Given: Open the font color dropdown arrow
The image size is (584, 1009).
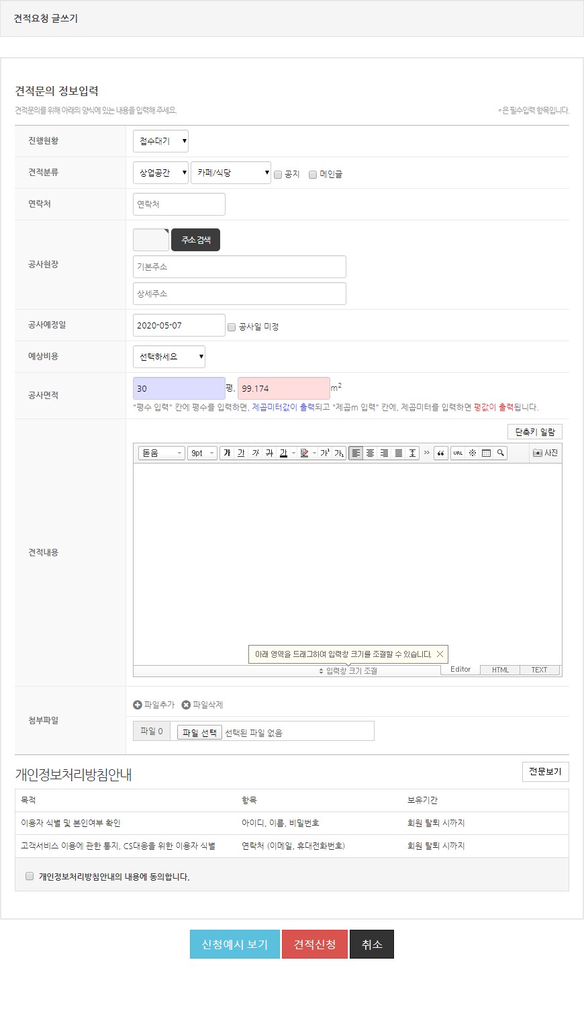Looking at the screenshot, I should [x=293, y=453].
